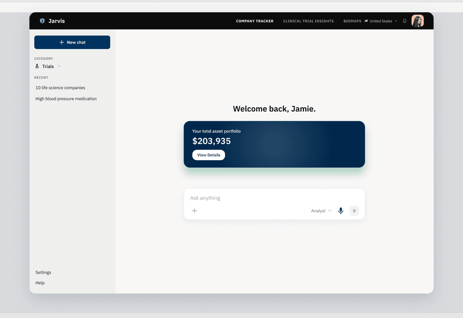This screenshot has width=463, height=318.
Task: Add attachment with the plus icon
Action: coord(194,211)
